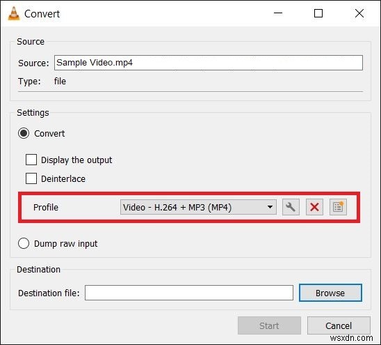Focus the Destination file field
The width and height of the screenshot is (381, 345).
coord(189,293)
